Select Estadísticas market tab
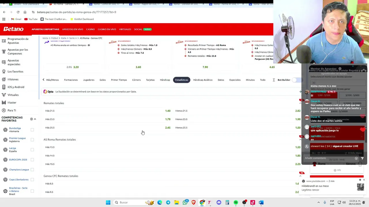 pos(182,80)
